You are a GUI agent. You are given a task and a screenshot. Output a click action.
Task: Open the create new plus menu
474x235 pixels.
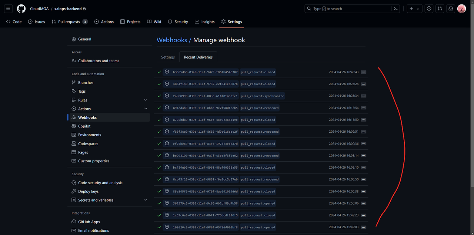(414, 9)
